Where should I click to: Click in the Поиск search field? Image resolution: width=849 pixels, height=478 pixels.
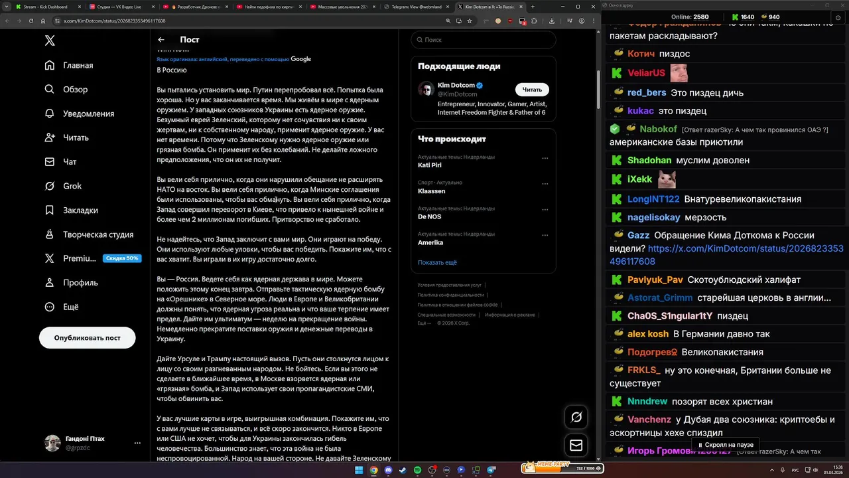click(x=484, y=40)
